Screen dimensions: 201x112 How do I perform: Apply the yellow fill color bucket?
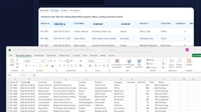46,66
